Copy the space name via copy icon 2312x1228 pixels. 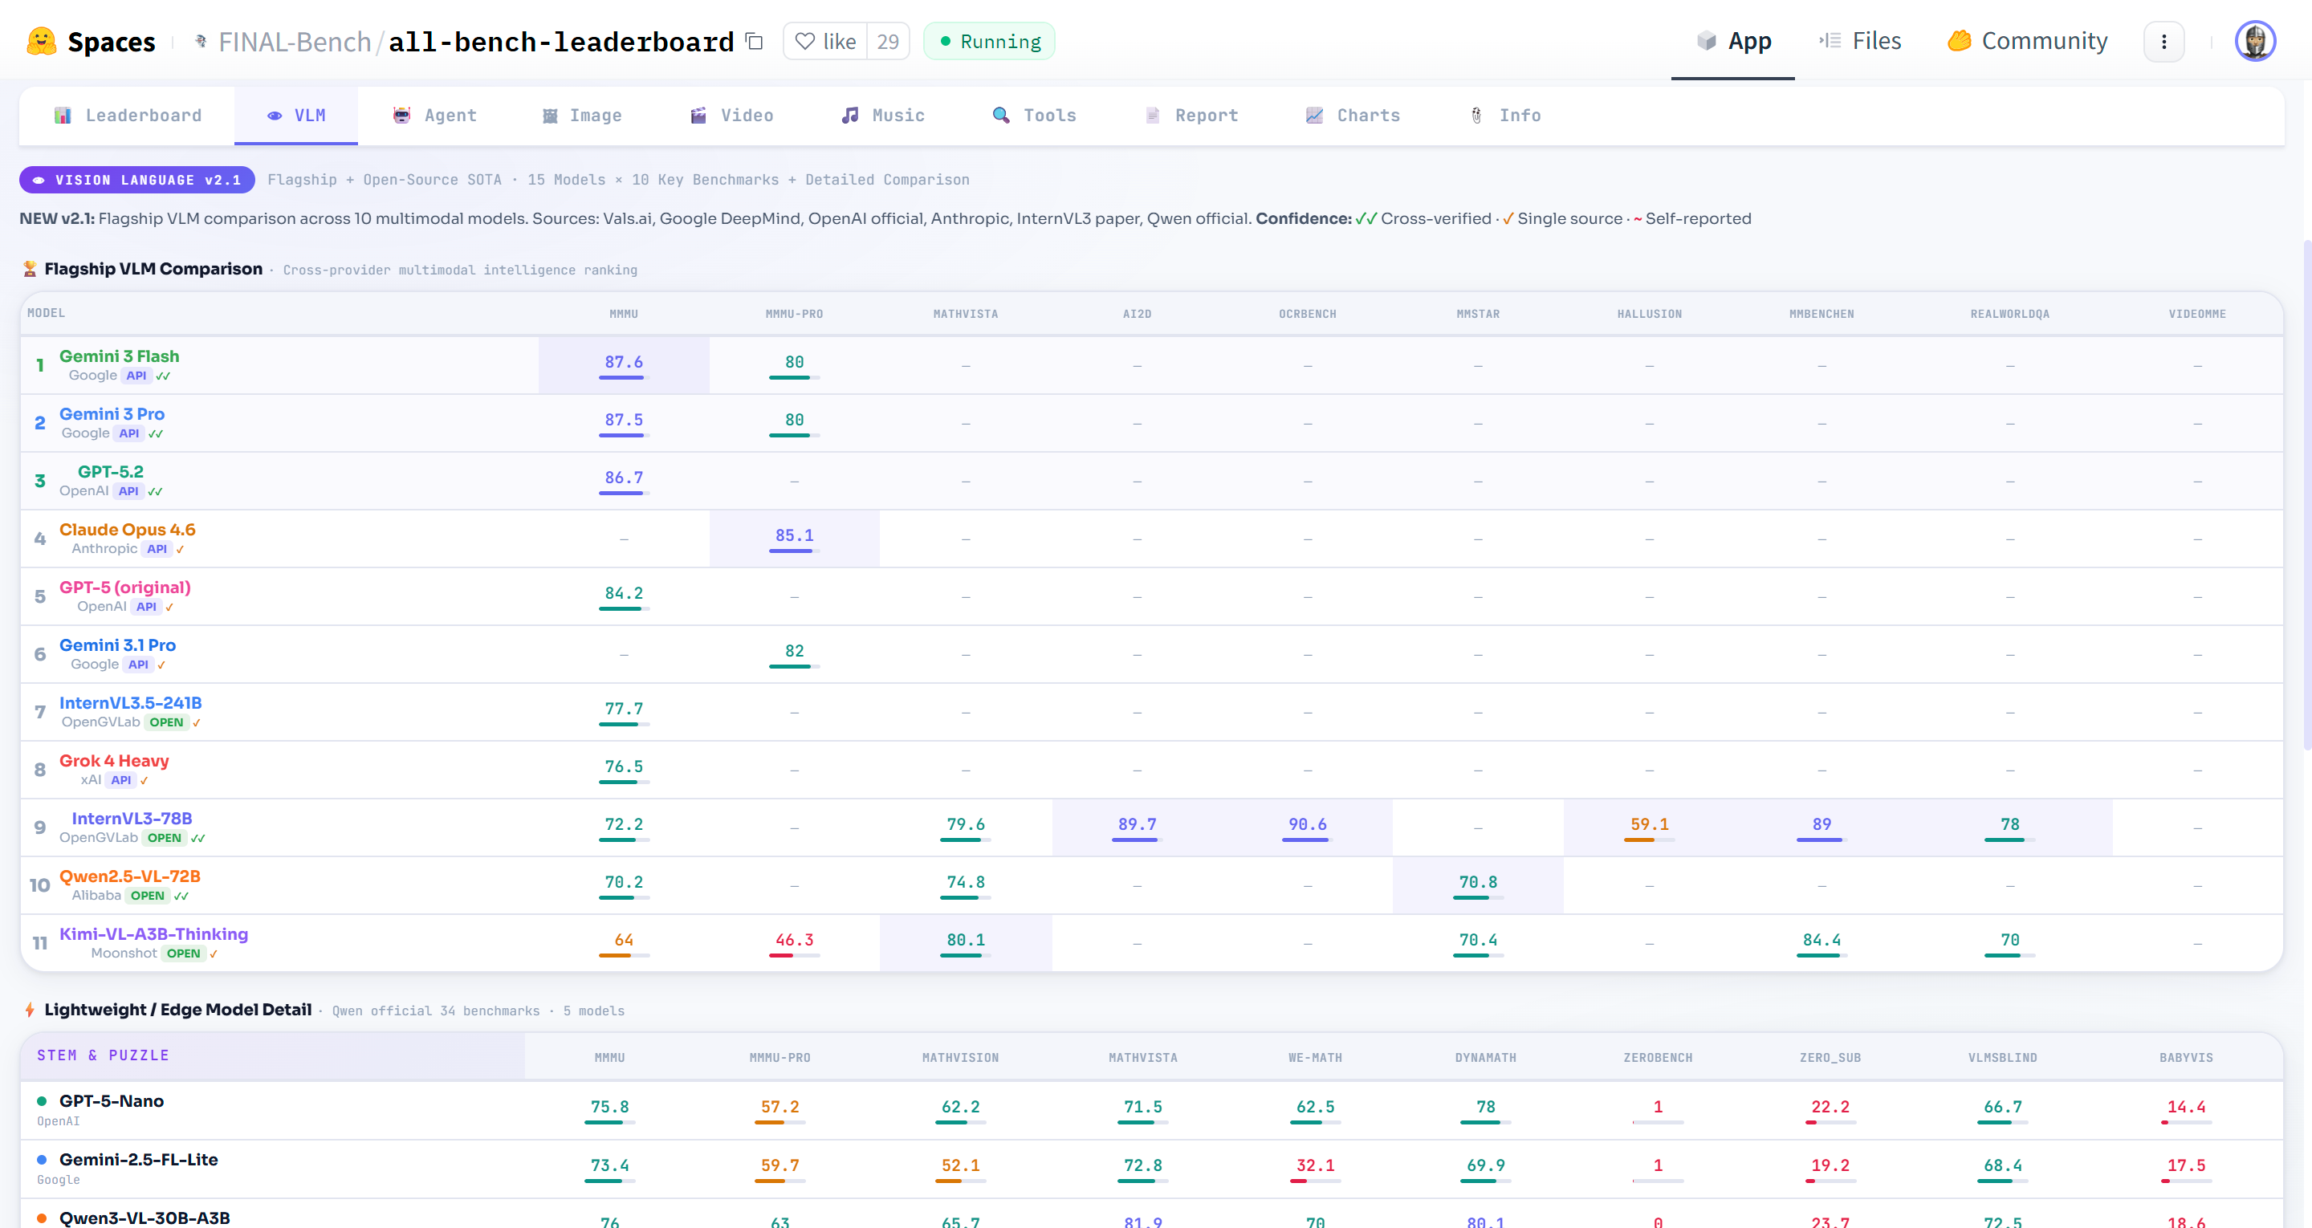755,41
